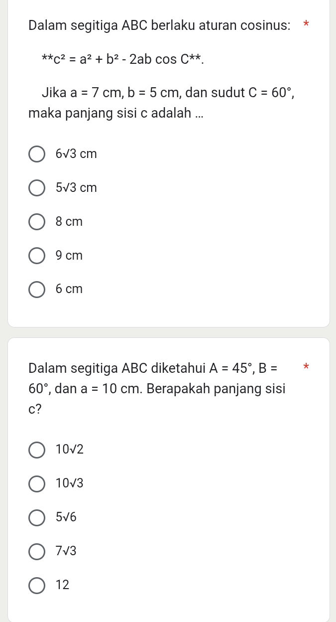This screenshot has width=336, height=622.
Task: Choose the 5√6 answer
Action: (37, 518)
